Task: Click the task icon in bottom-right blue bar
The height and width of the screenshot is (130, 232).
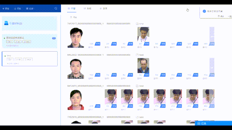Action: click(199, 123)
